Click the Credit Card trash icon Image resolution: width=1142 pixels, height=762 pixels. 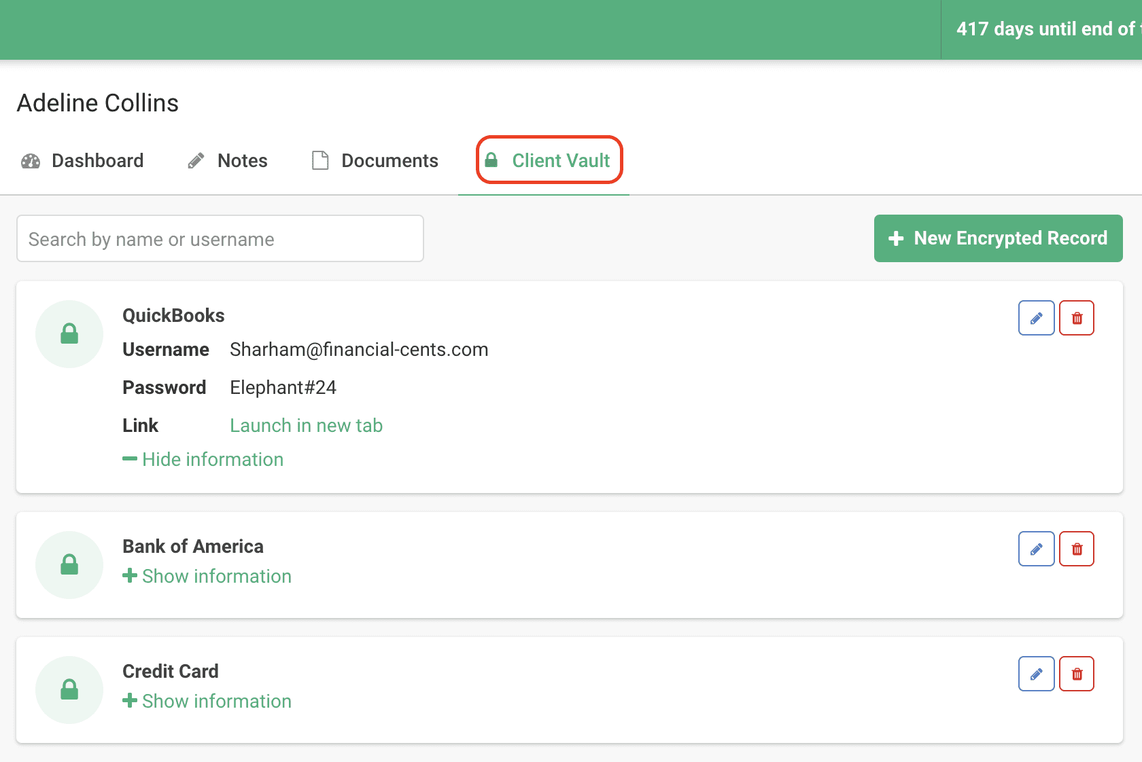coord(1077,674)
